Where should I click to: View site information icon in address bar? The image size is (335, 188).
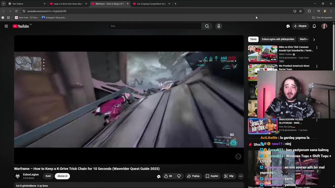[24, 11]
